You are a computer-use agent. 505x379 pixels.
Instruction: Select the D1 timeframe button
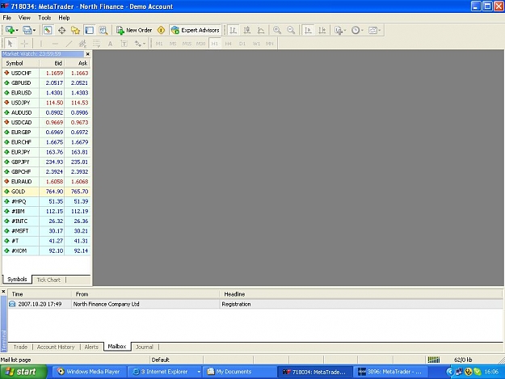(x=242, y=44)
